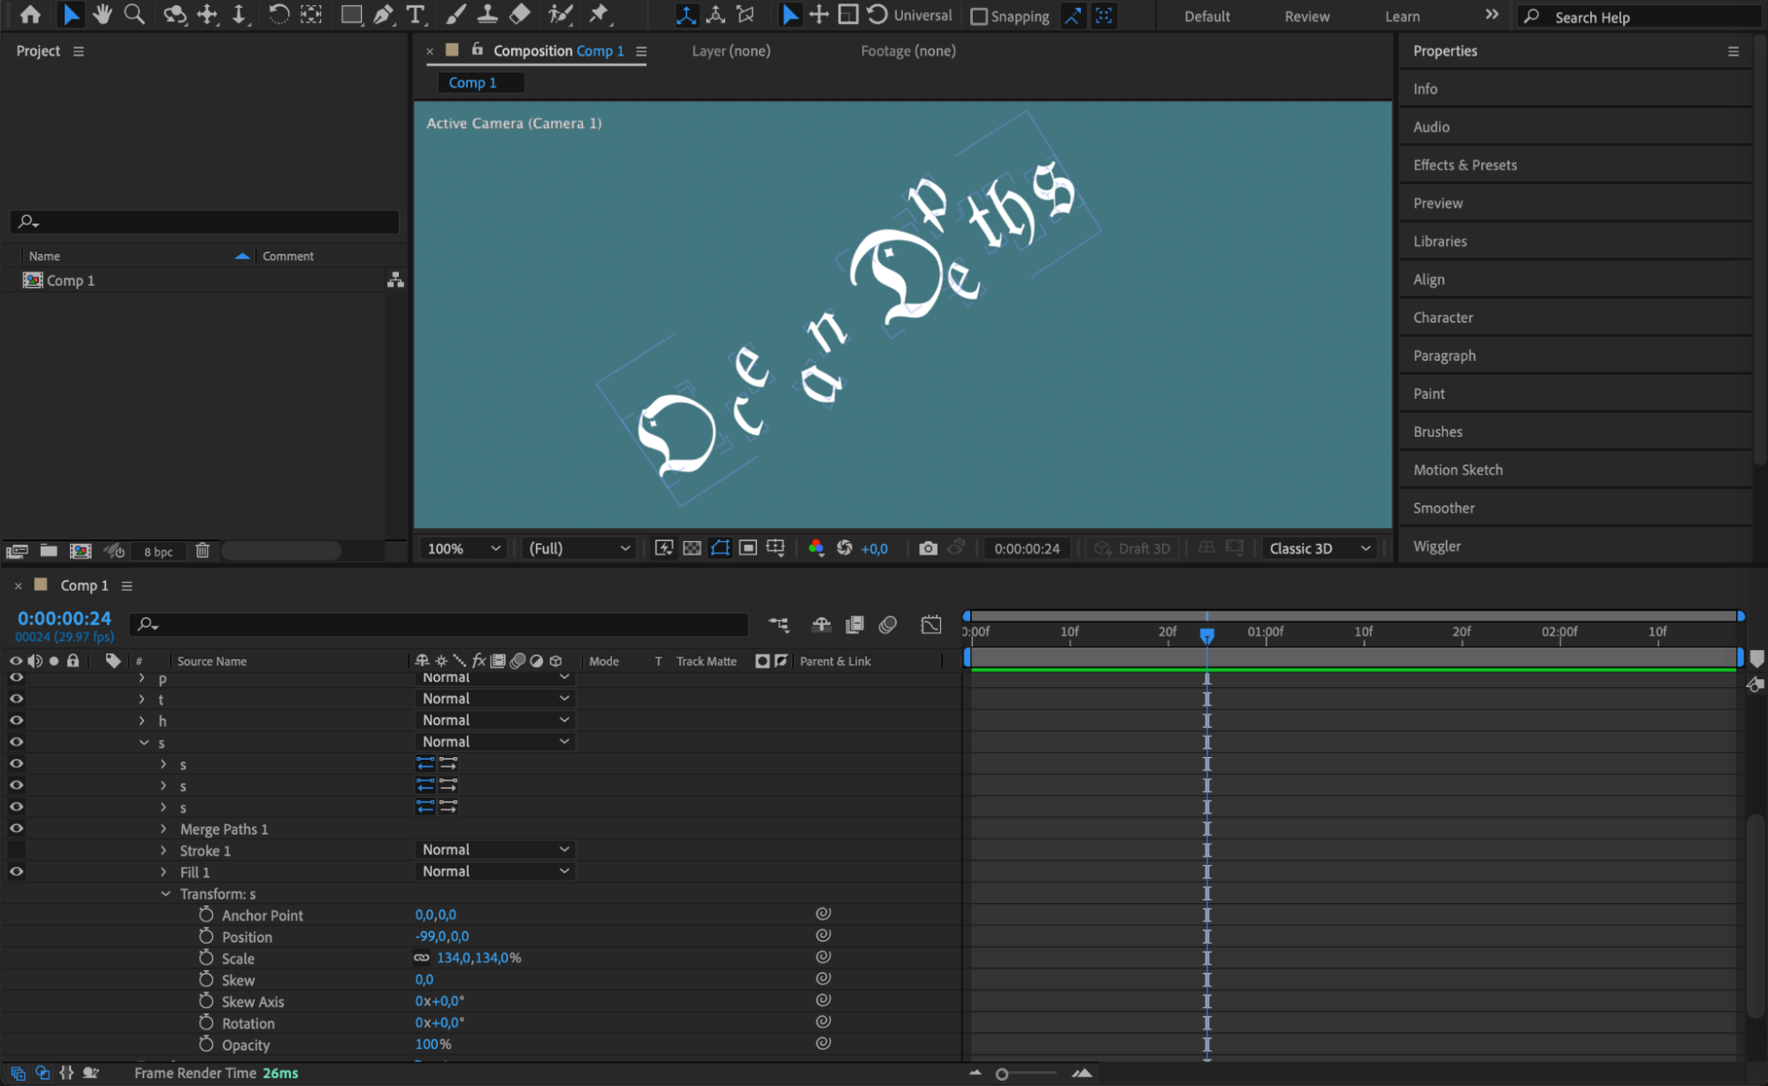Open the Classic 3D renderer dropdown
The width and height of the screenshot is (1768, 1086).
point(1319,548)
